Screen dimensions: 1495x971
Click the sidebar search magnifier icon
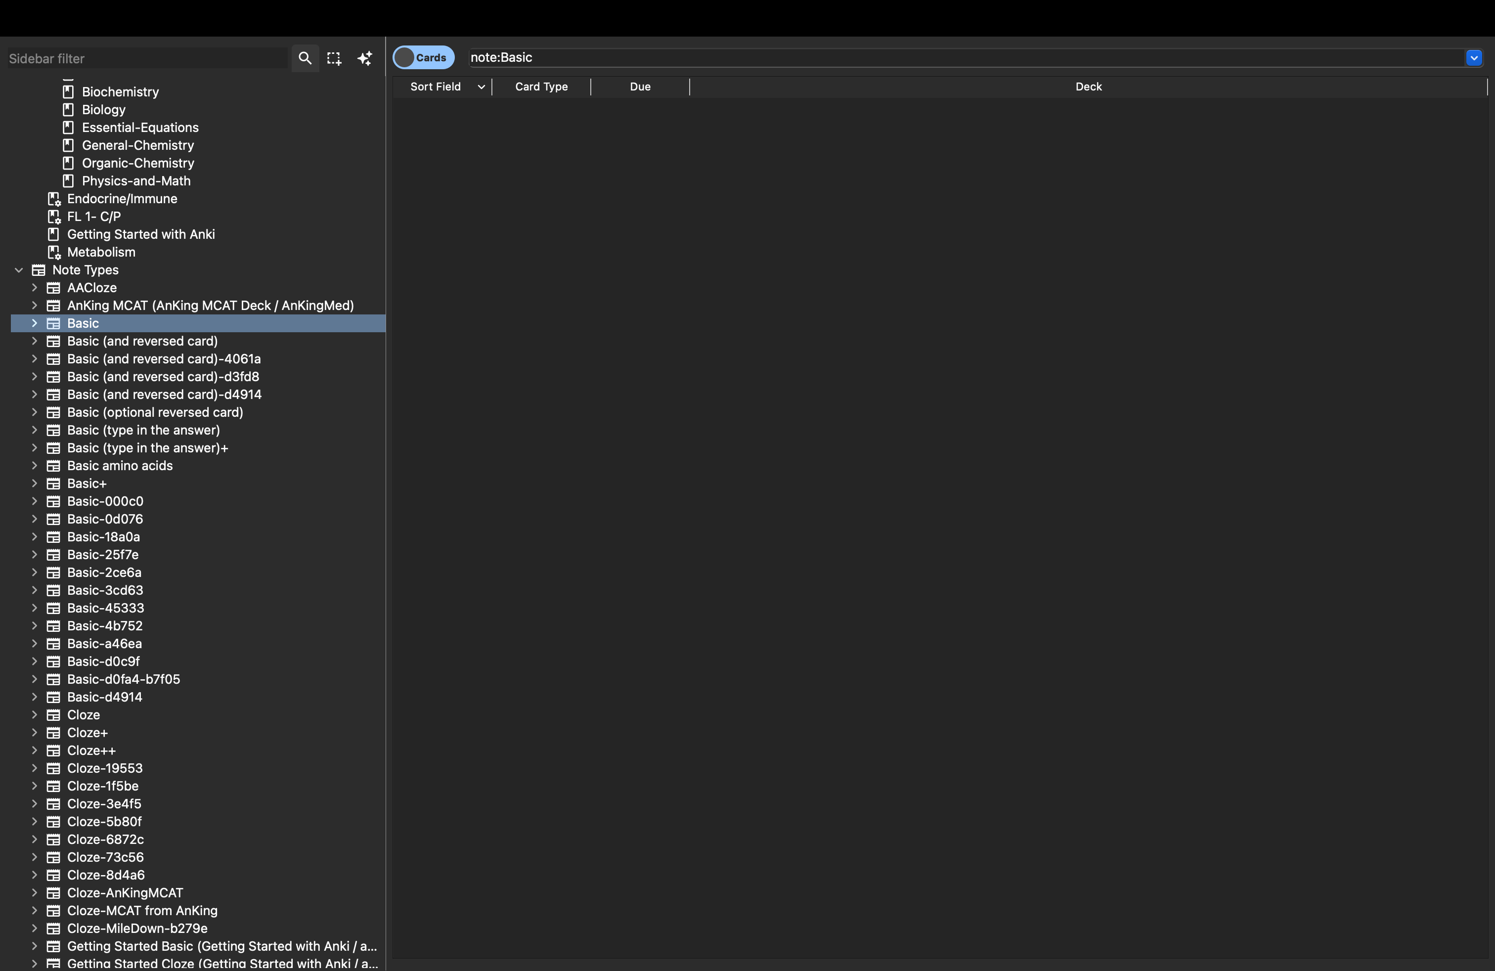[x=305, y=58]
